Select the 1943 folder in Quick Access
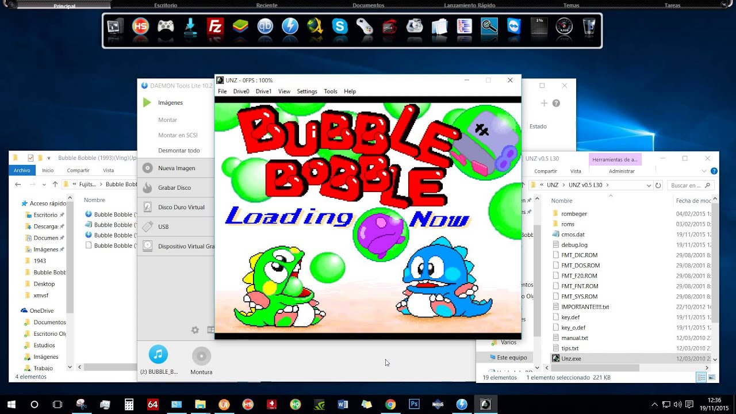The image size is (736, 414). tap(40, 260)
